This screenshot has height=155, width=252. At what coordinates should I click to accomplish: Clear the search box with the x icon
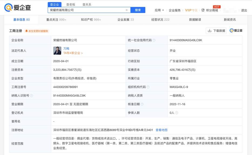[x=127, y=10]
